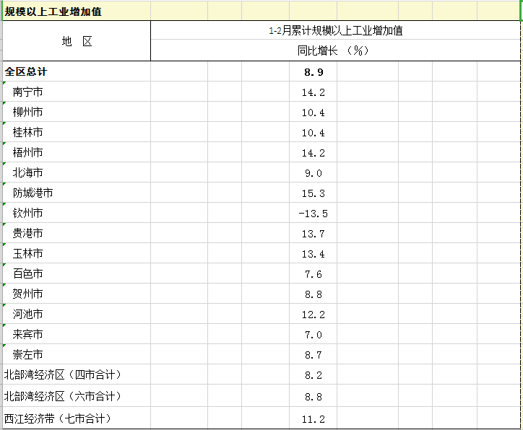Click the 8.8 value for 六市合计

coord(314,396)
